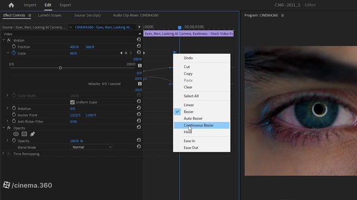Collapse the Video section arrow
The width and height of the screenshot is (357, 200).
(139, 34)
